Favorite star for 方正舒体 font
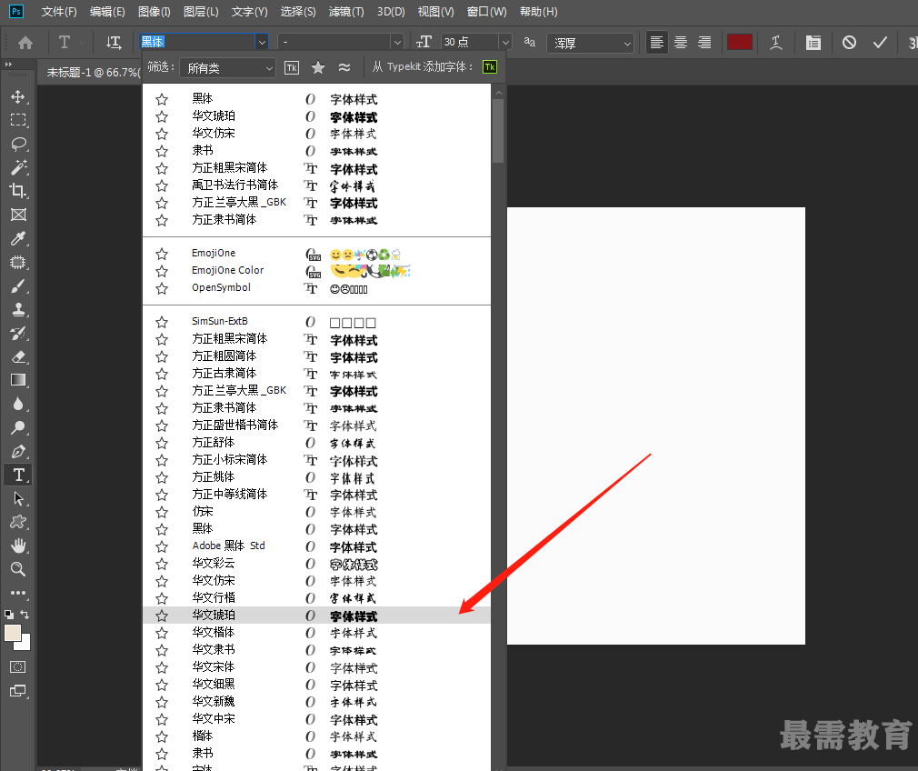Image resolution: width=918 pixels, height=771 pixels. (x=162, y=444)
